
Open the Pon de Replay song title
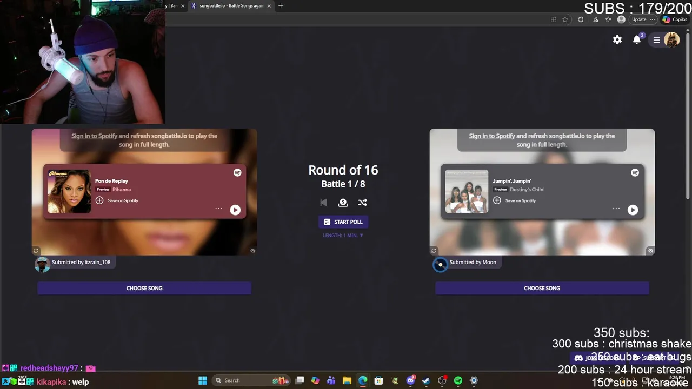(111, 181)
